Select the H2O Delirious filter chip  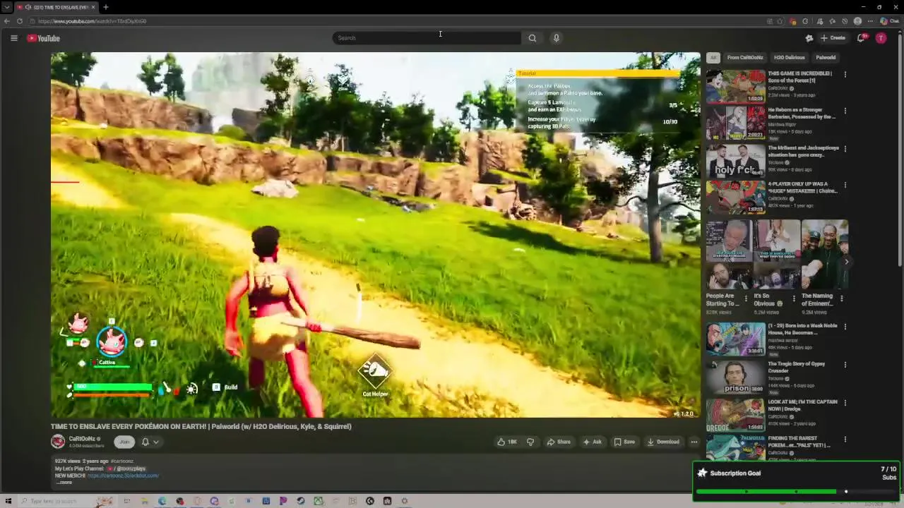pos(789,58)
